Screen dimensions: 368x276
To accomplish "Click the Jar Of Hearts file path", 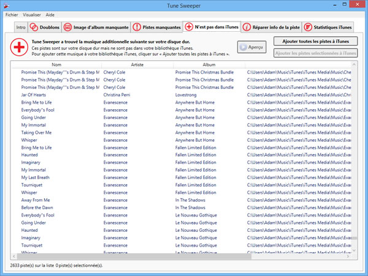I will pyautogui.click(x=299, y=95).
